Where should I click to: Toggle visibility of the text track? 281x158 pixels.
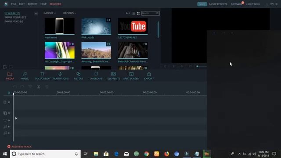click(x=9, y=121)
